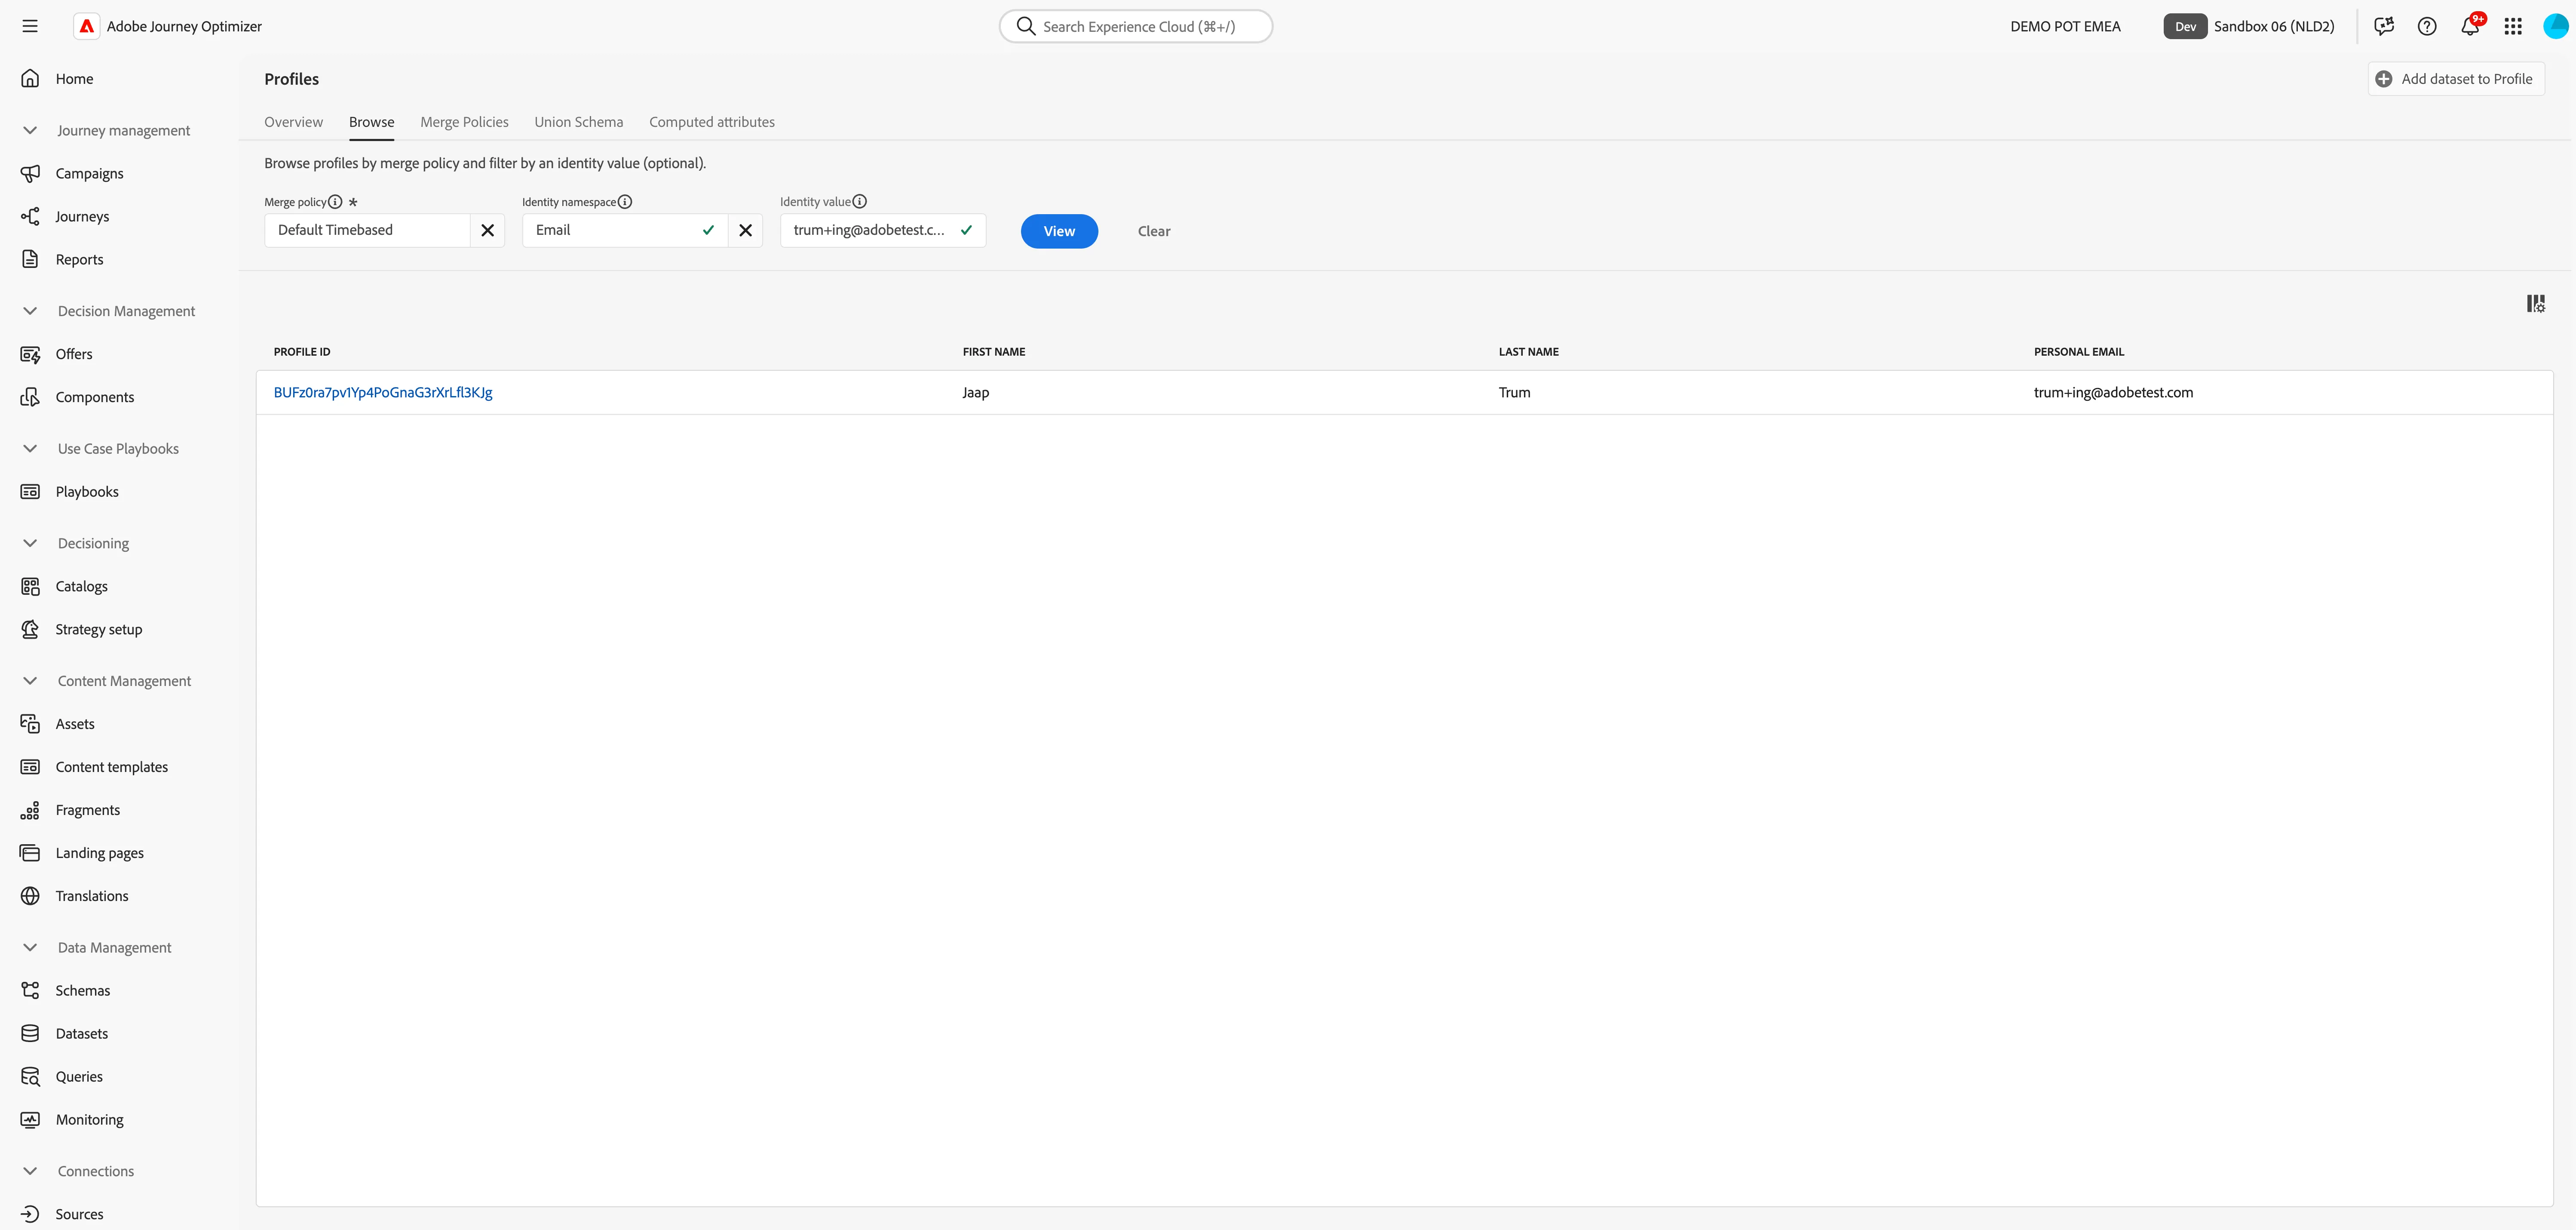
Task: Collapse the Data Management section
Action: click(30, 947)
